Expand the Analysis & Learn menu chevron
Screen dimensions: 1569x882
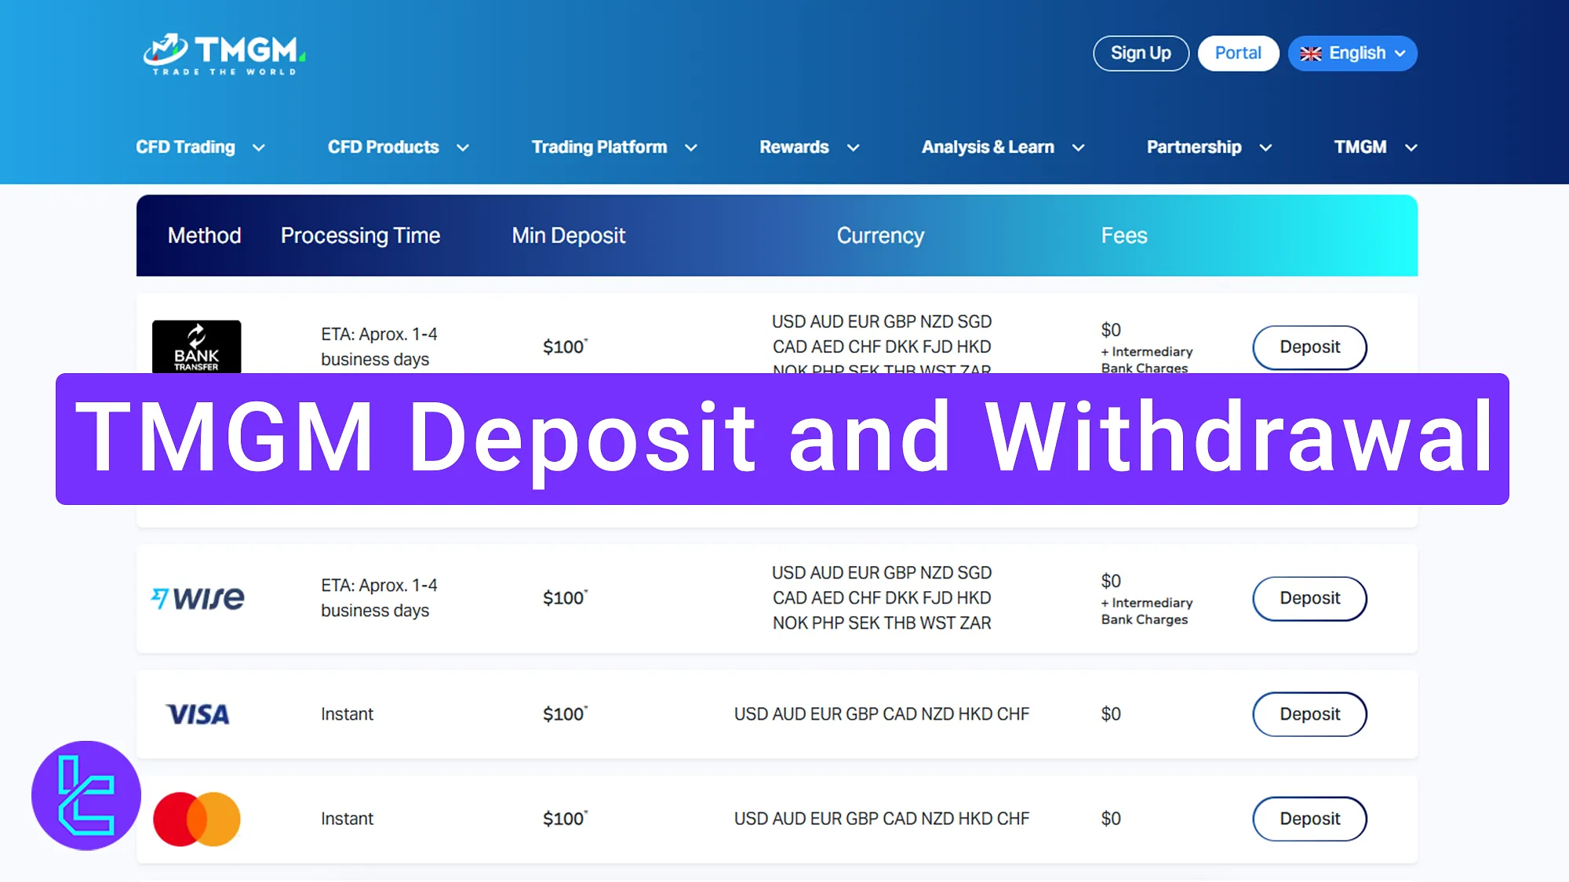(1079, 147)
